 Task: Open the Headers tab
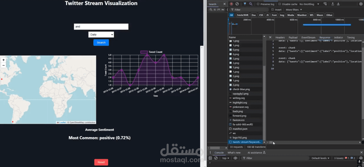click(280, 38)
